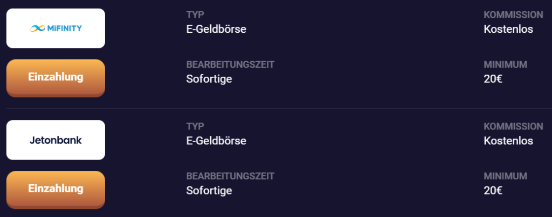Viewport: 552px width, 217px height.
Task: Click MiFinity's Sofortige processing time value
Action: point(209,79)
